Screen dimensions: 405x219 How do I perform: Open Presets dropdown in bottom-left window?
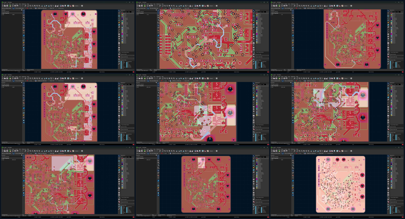pos(127,201)
